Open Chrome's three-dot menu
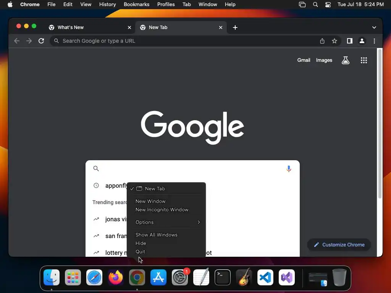391x293 pixels. [374, 41]
